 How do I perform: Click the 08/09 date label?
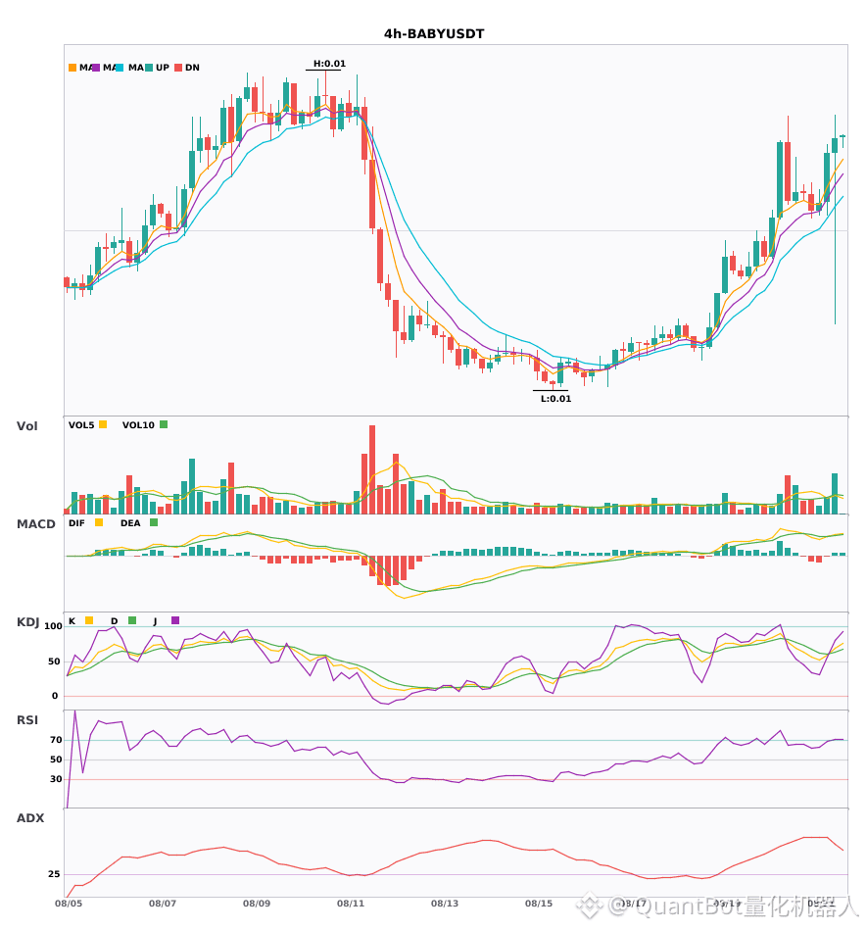(257, 904)
